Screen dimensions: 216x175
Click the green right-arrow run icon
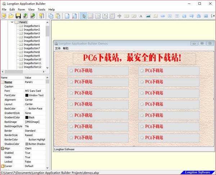(x=33, y=16)
